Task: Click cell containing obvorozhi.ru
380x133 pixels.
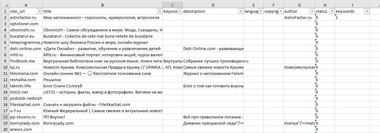Action: [x=26, y=30]
